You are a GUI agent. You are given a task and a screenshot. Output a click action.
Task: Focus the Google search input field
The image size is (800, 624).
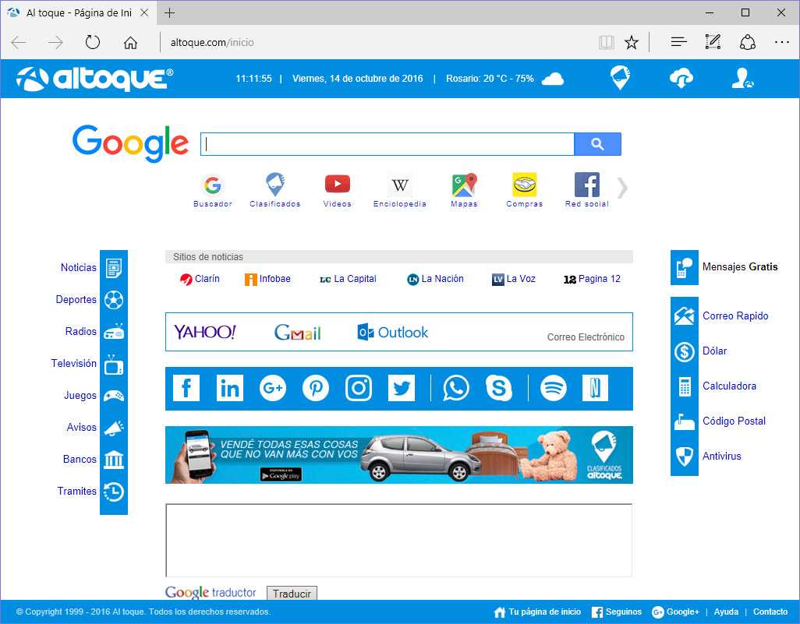point(388,144)
